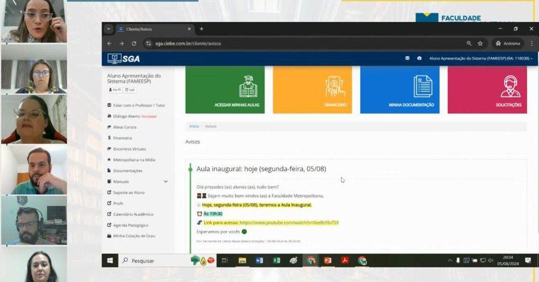The width and height of the screenshot is (539, 282).
Task: Click the Início breadcrumb link
Action: click(194, 126)
